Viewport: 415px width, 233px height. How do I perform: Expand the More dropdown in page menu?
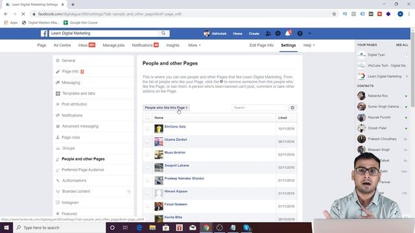click(195, 45)
